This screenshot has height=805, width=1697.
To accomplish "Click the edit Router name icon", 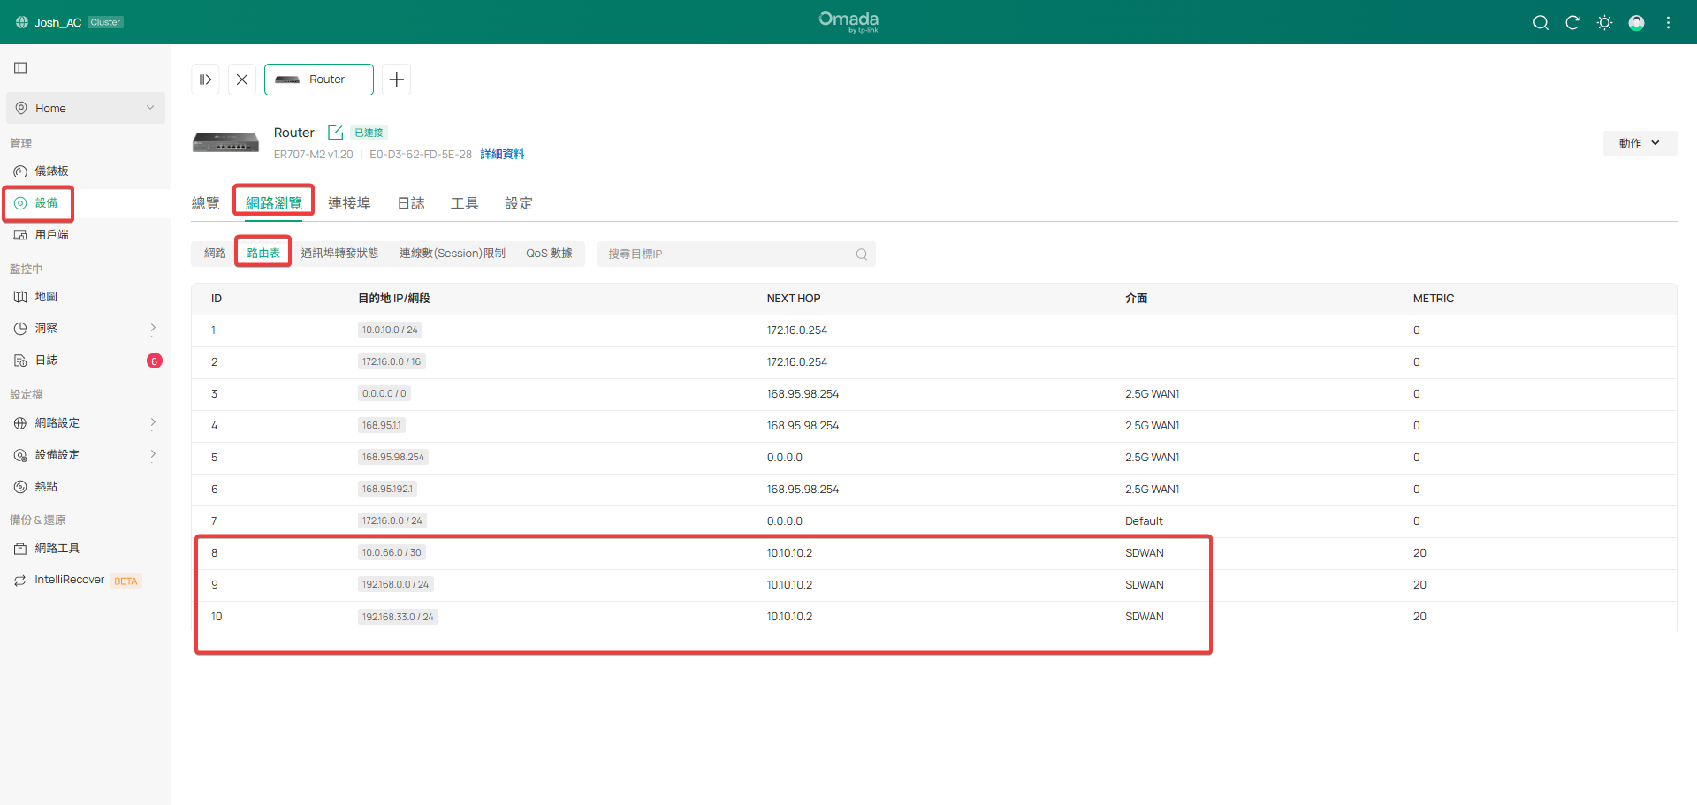I will pos(335,133).
